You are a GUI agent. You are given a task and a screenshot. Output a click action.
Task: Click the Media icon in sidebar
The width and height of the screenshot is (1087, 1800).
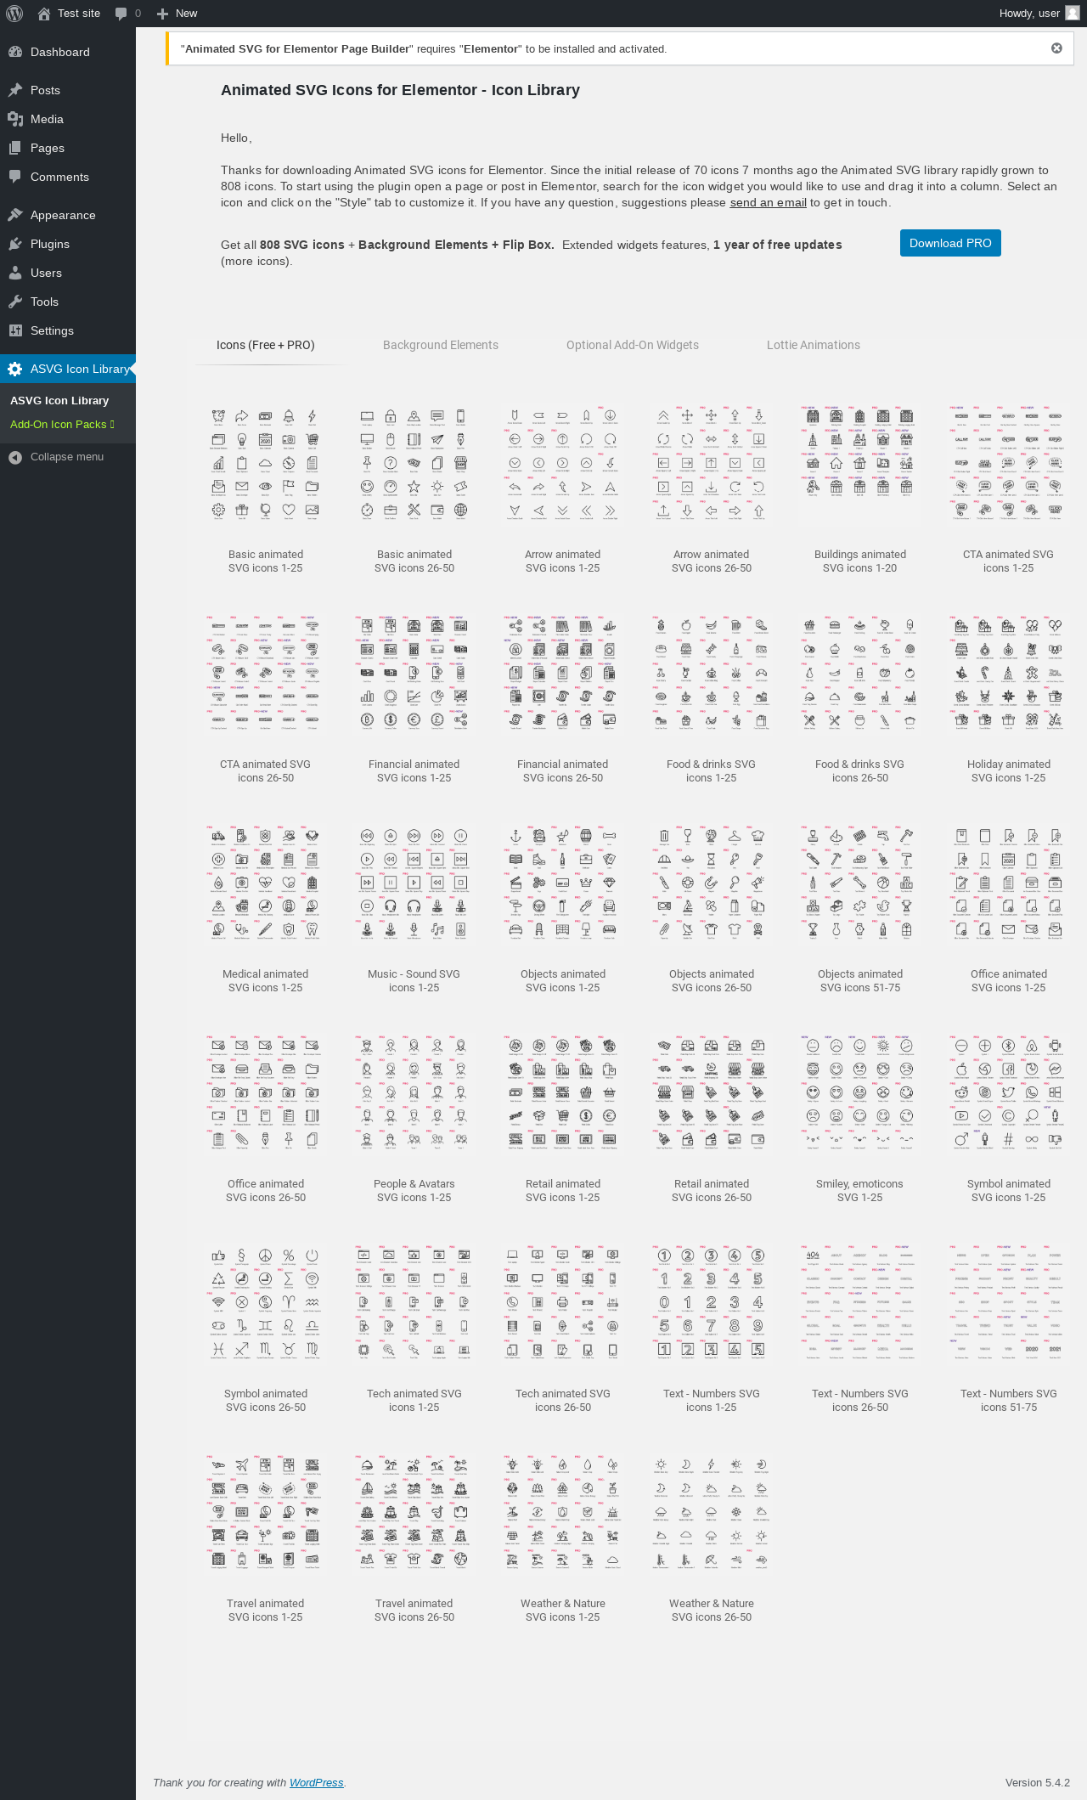(15, 119)
